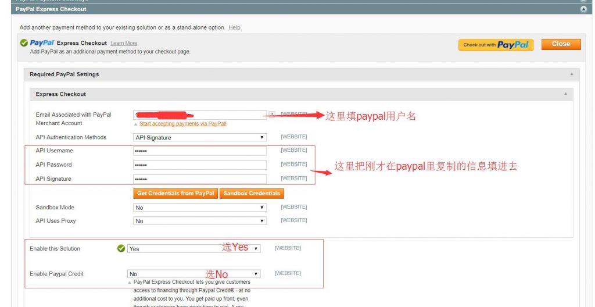Viewport: 595px width, 307px height.
Task: Click the PayPal logo in the Express Checkout heading
Action: pyautogui.click(x=42, y=43)
